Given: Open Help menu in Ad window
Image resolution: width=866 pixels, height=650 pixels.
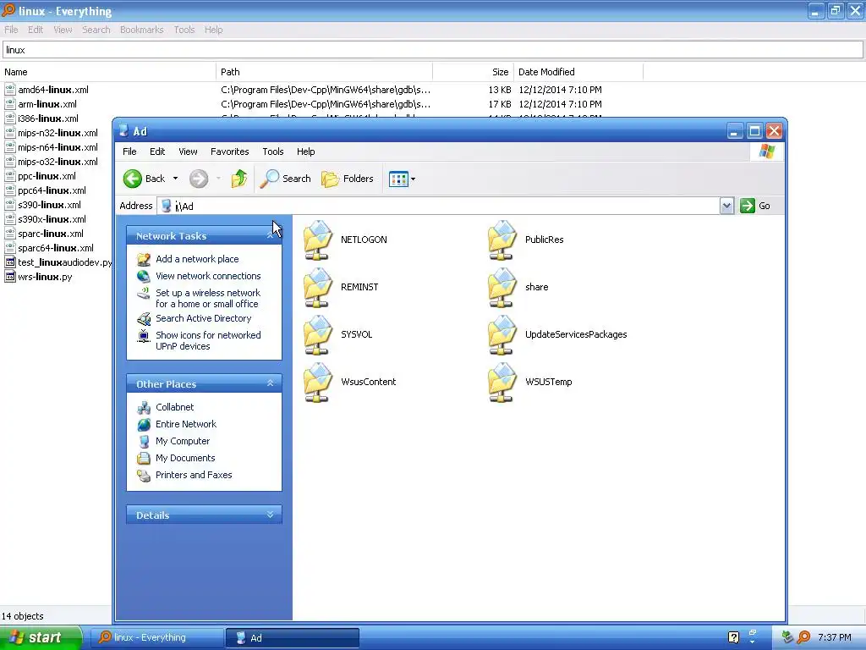Looking at the screenshot, I should (x=306, y=151).
